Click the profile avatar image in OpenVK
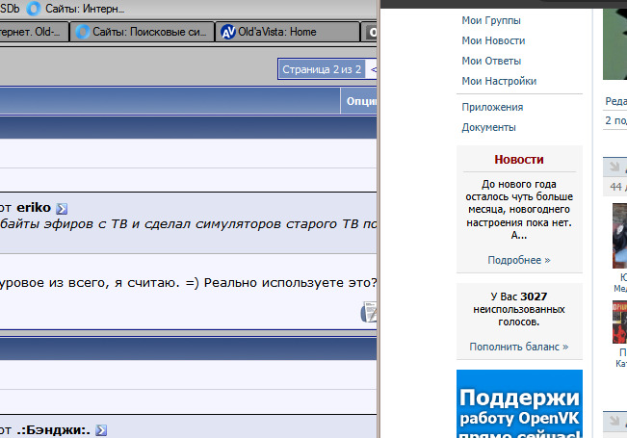Image resolution: width=627 pixels, height=438 pixels. click(x=615, y=44)
